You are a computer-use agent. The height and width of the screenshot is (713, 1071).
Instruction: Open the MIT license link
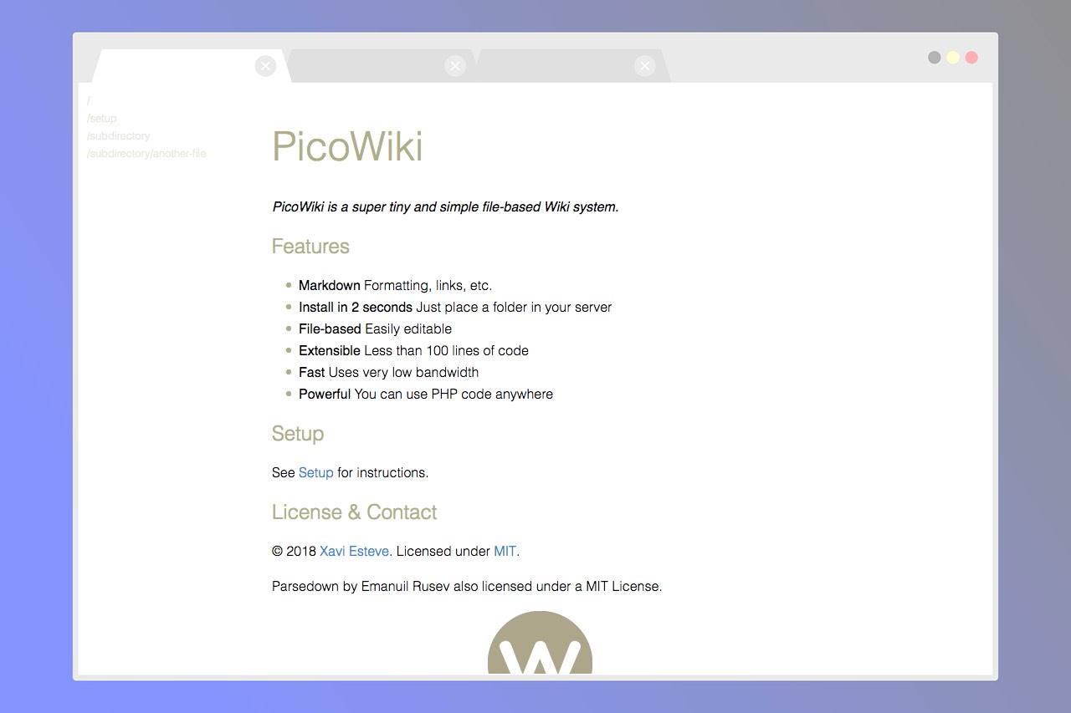click(504, 551)
